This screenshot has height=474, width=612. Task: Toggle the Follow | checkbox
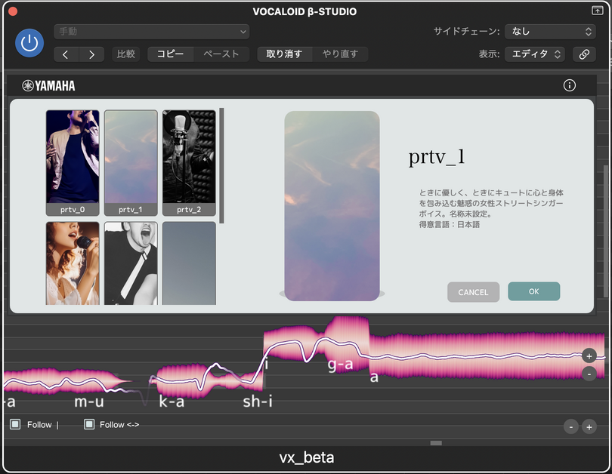[x=15, y=424]
